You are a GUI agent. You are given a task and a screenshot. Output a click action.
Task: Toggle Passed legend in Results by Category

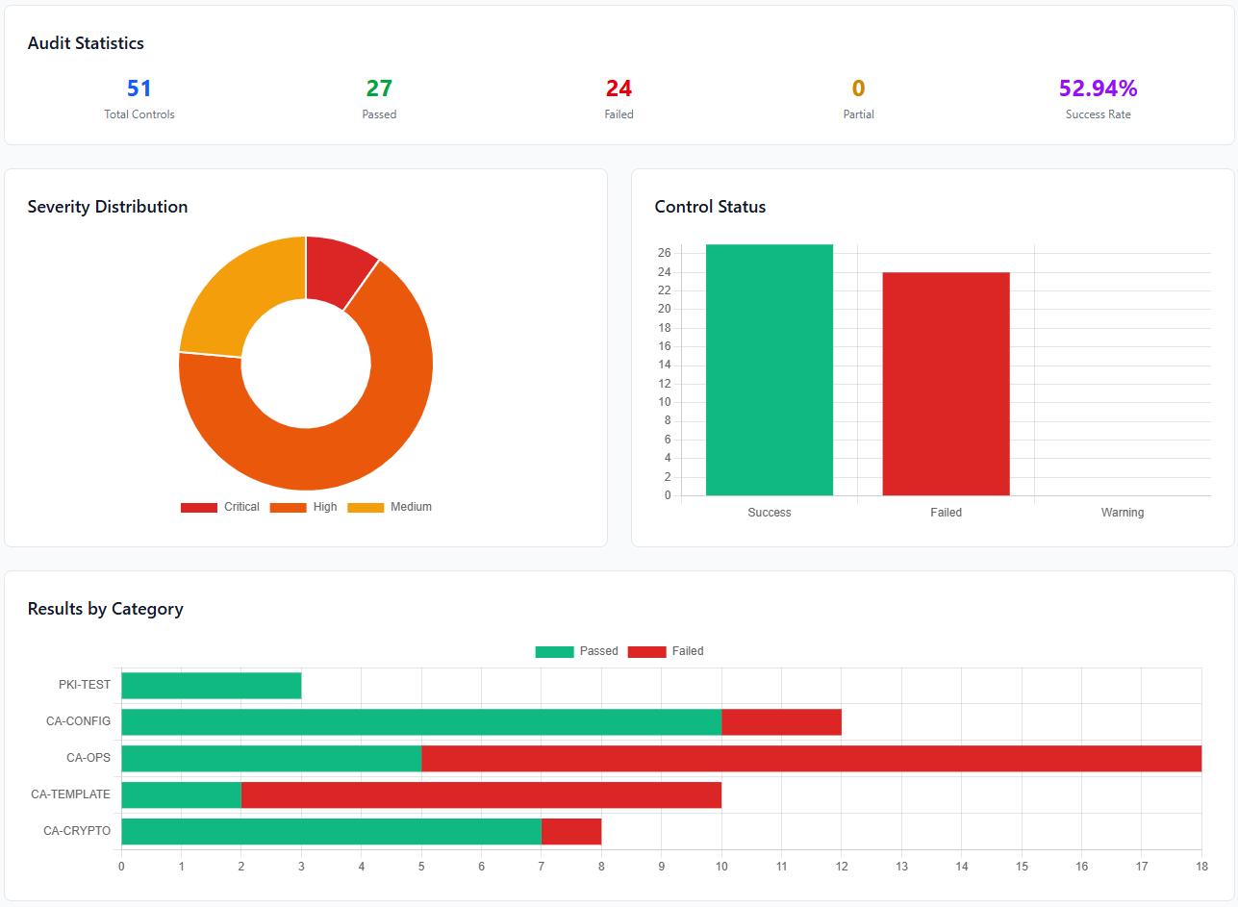pos(577,651)
